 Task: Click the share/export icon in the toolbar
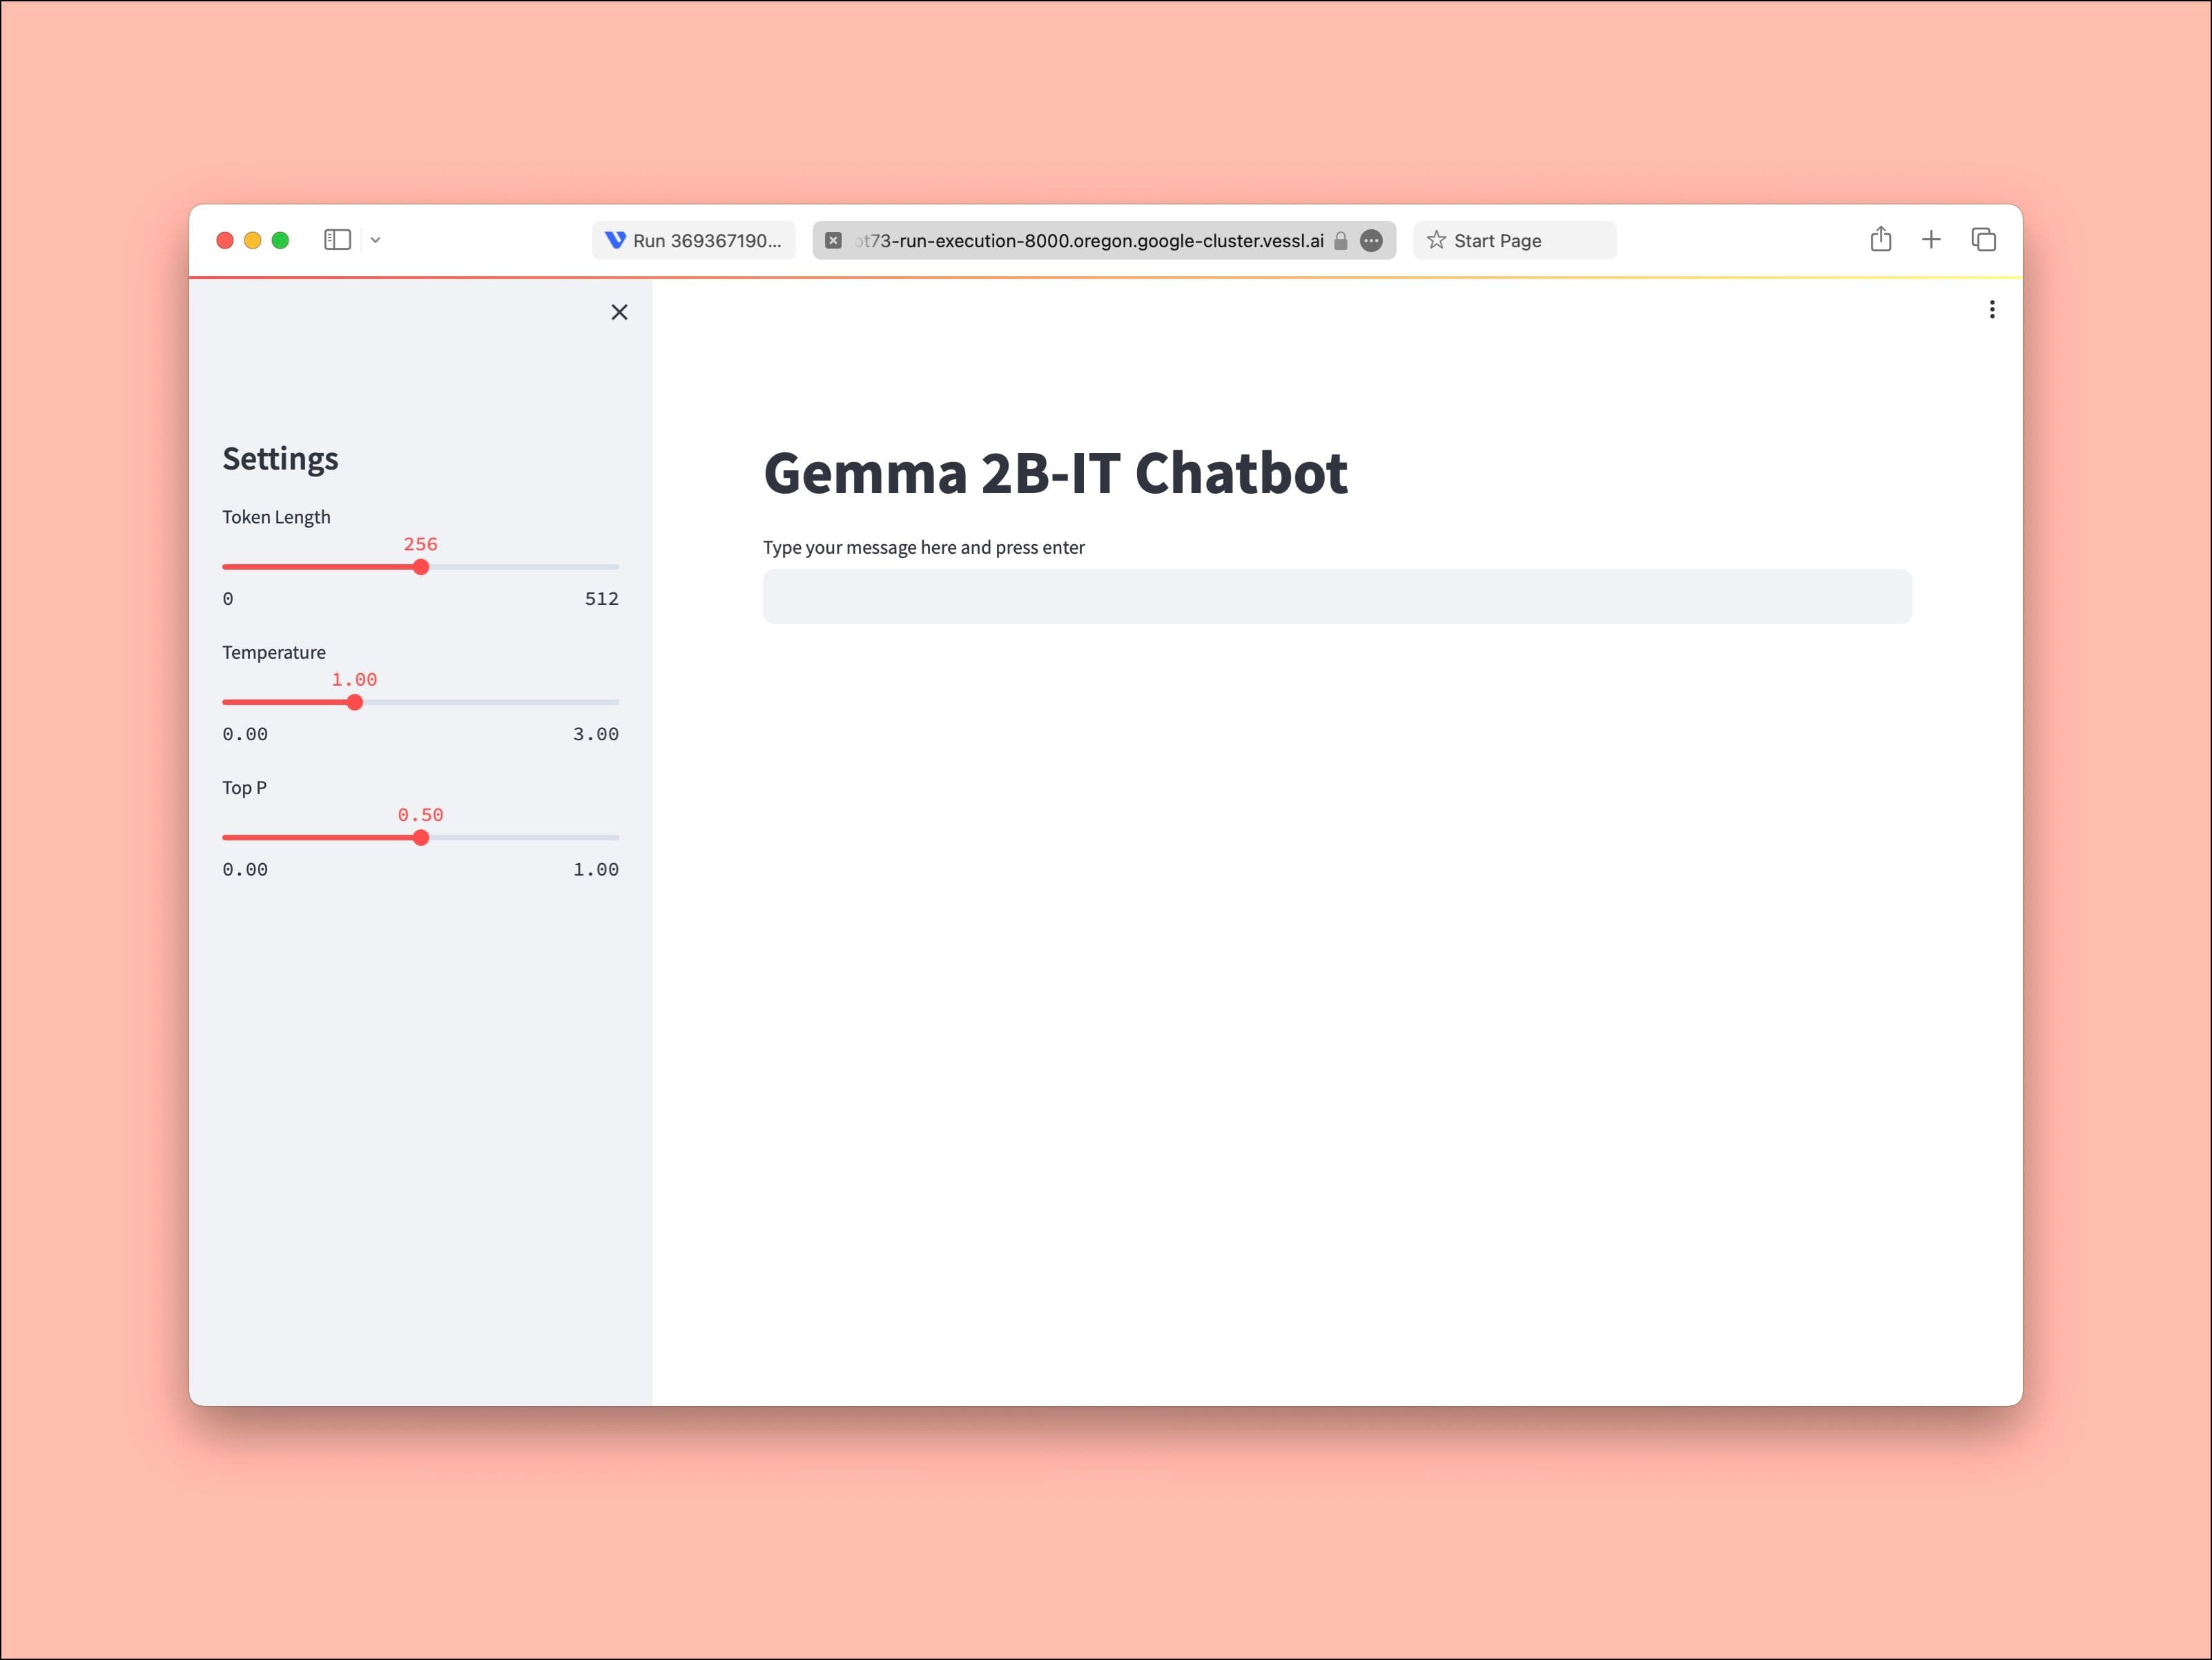click(1881, 240)
